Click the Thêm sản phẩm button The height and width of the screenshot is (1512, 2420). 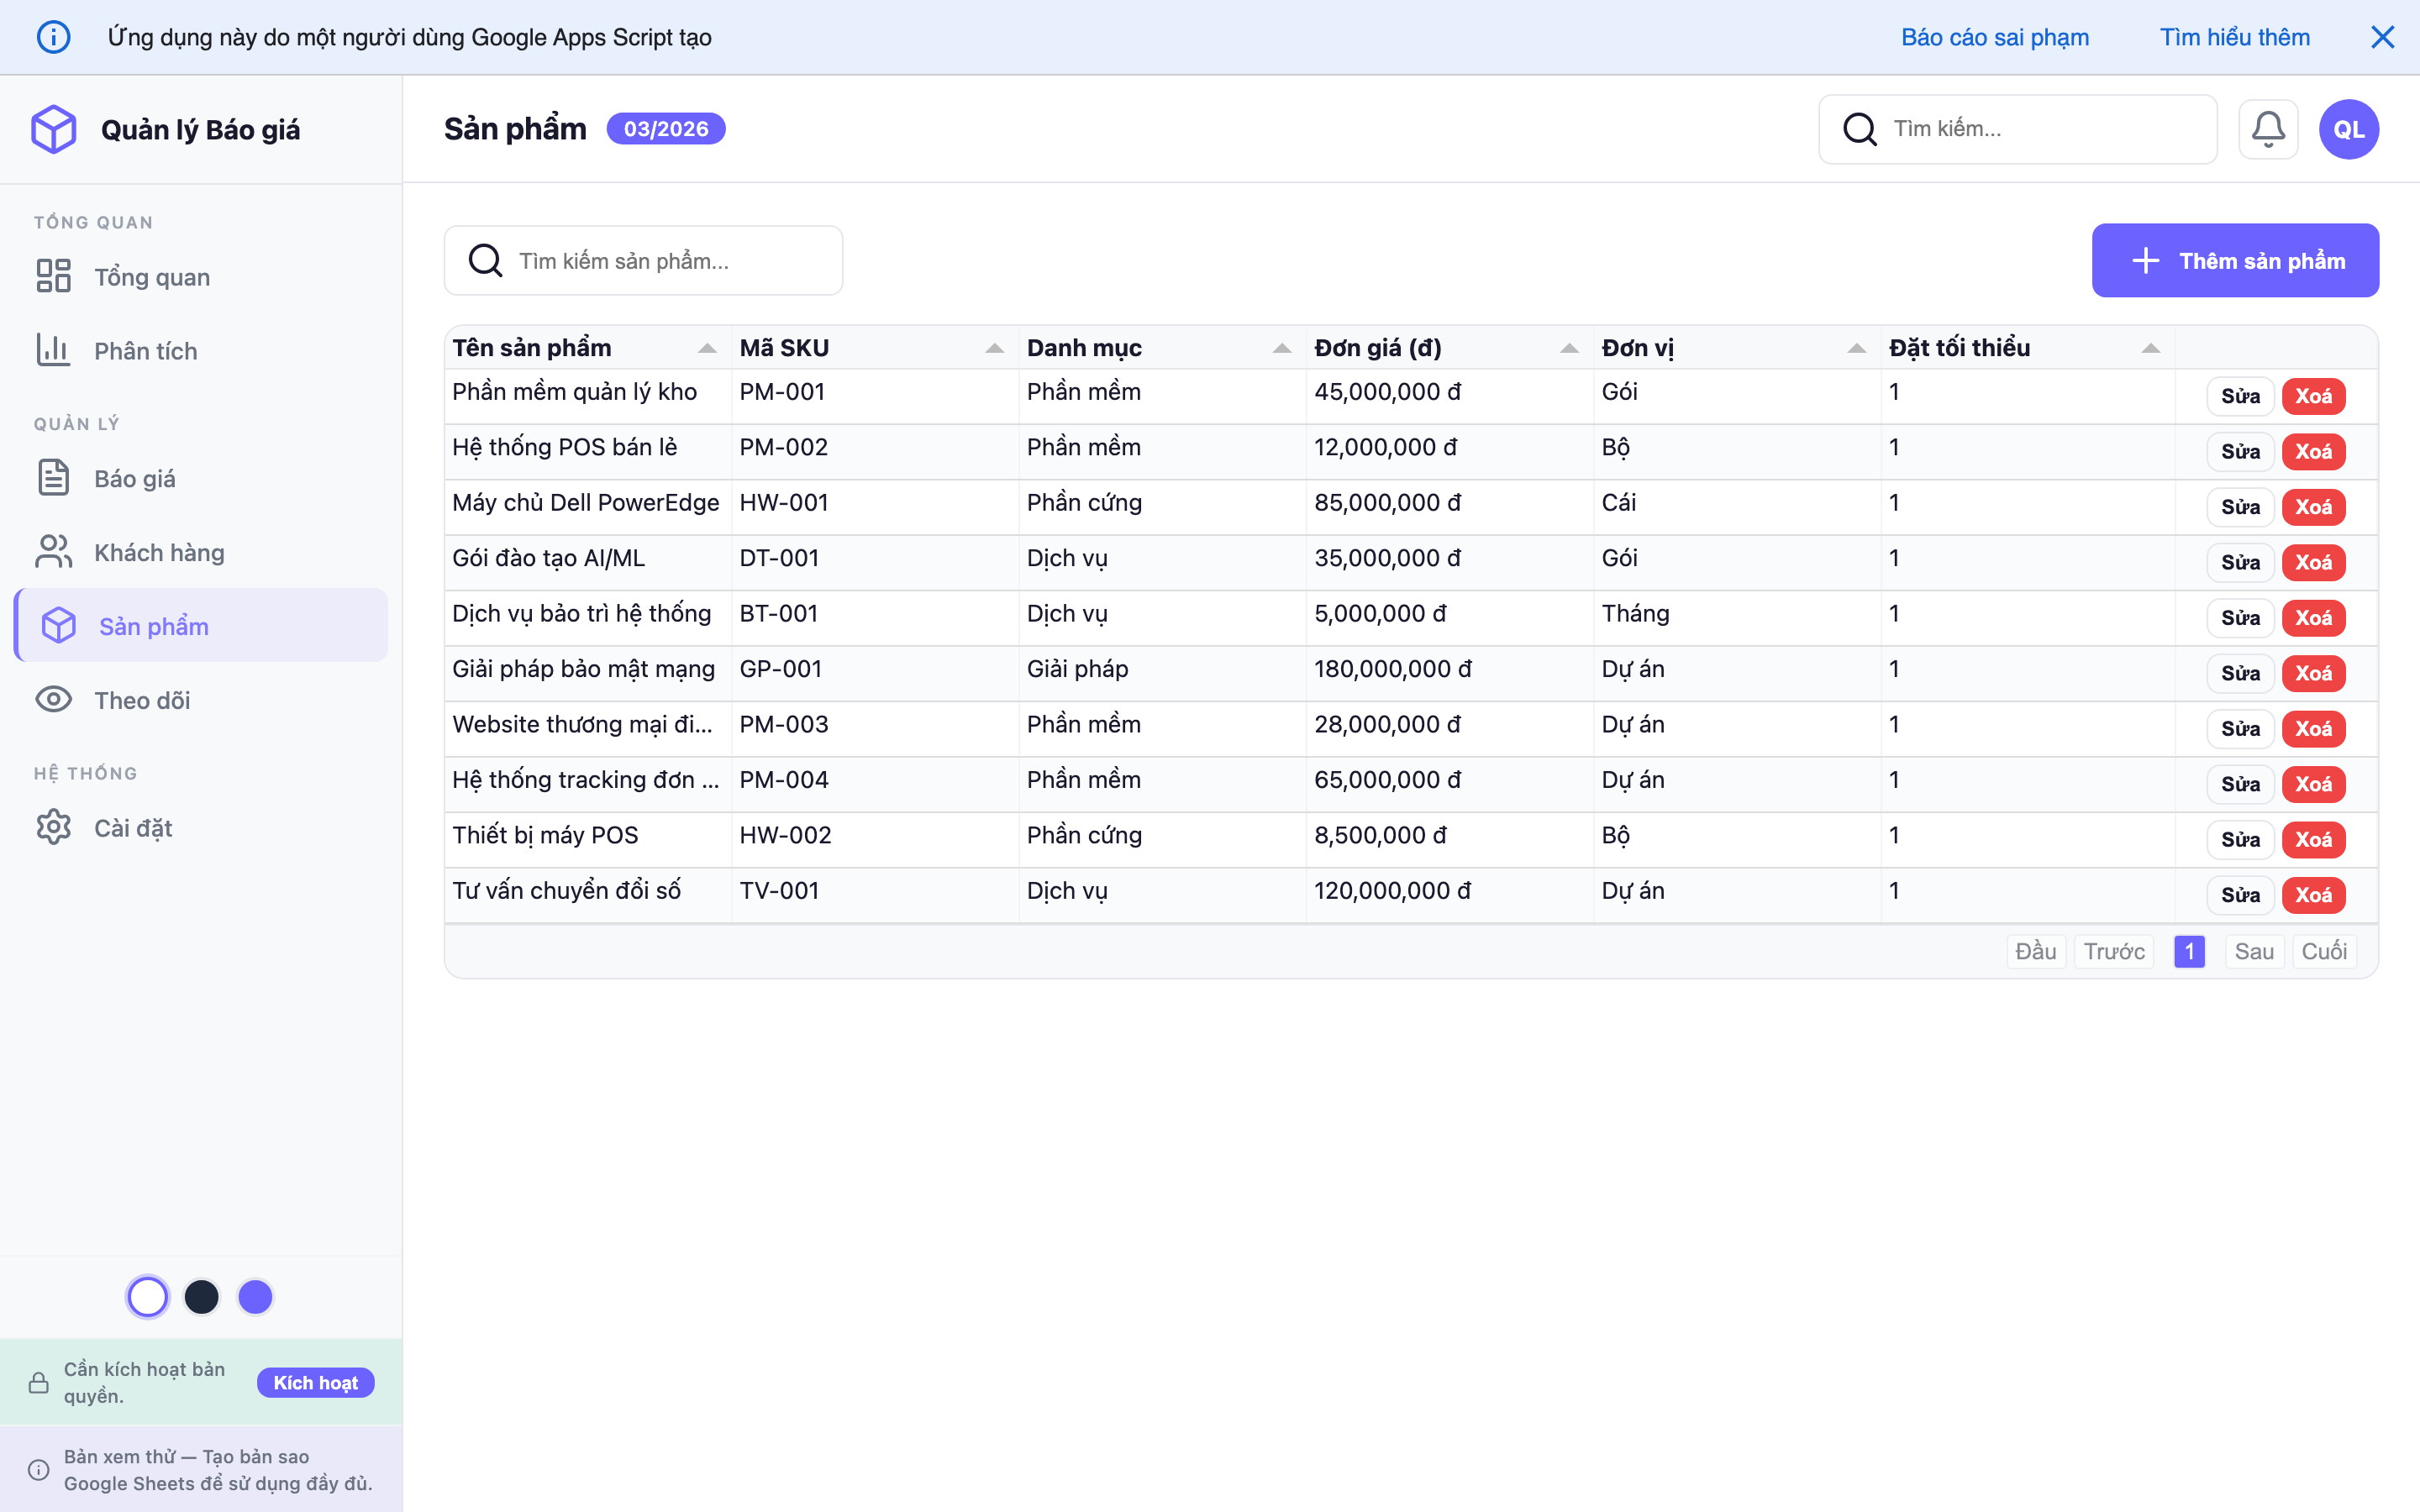(x=2234, y=260)
